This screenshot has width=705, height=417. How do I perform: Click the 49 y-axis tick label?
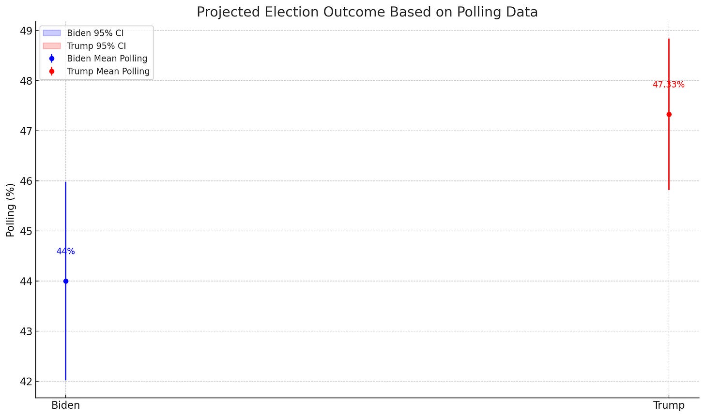click(x=27, y=31)
